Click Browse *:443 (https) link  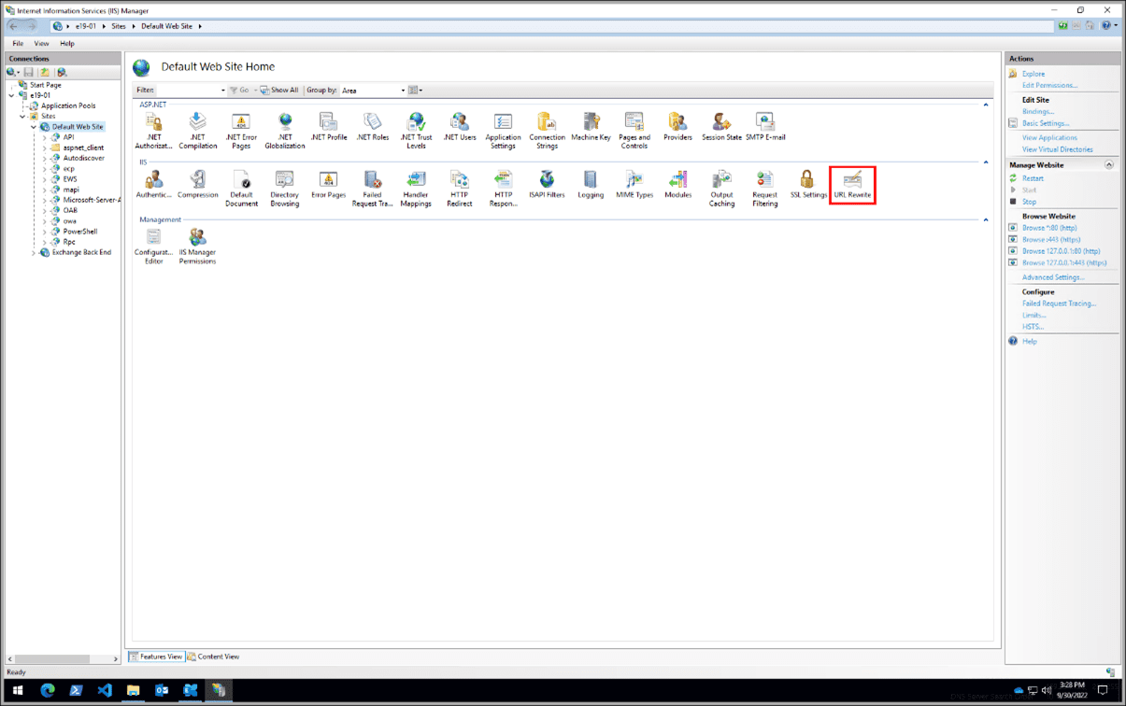point(1051,239)
